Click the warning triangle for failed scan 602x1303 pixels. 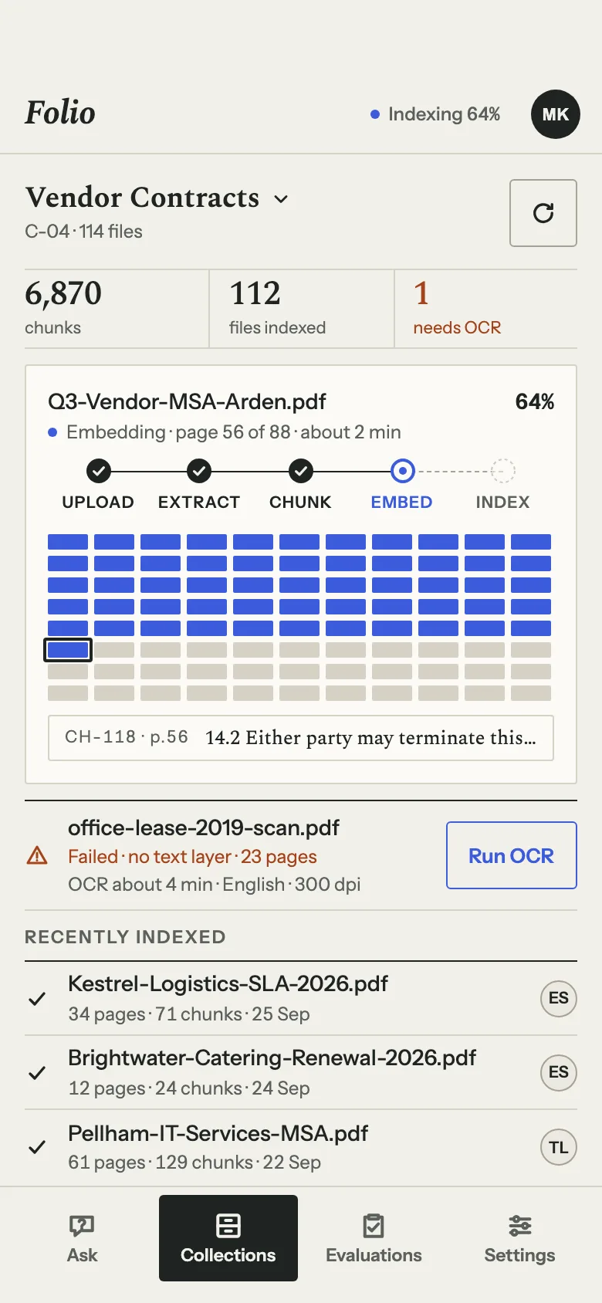(x=37, y=856)
